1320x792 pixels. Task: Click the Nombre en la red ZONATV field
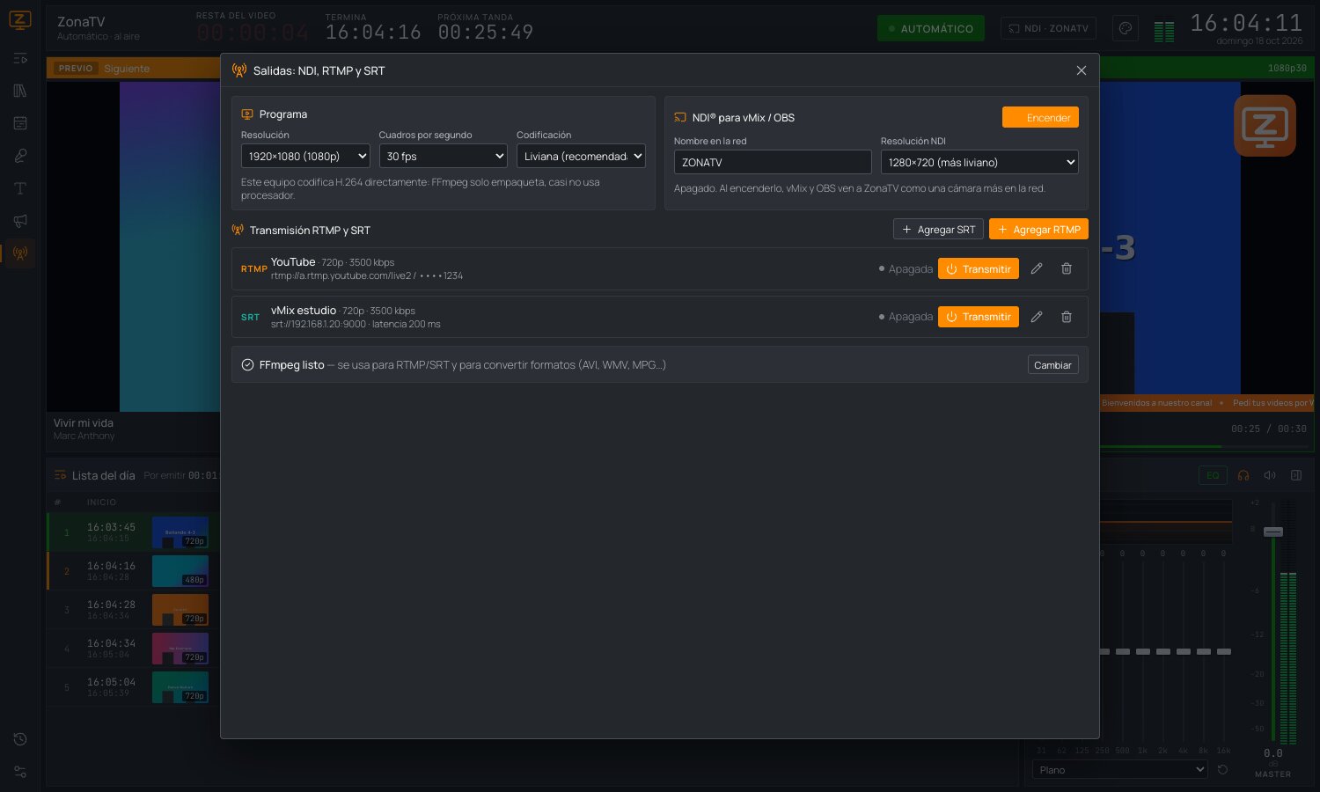pos(773,162)
